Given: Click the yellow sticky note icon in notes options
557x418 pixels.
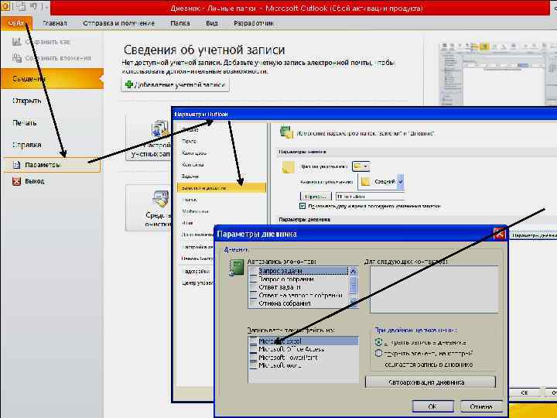Looking at the screenshot, I should [x=288, y=166].
